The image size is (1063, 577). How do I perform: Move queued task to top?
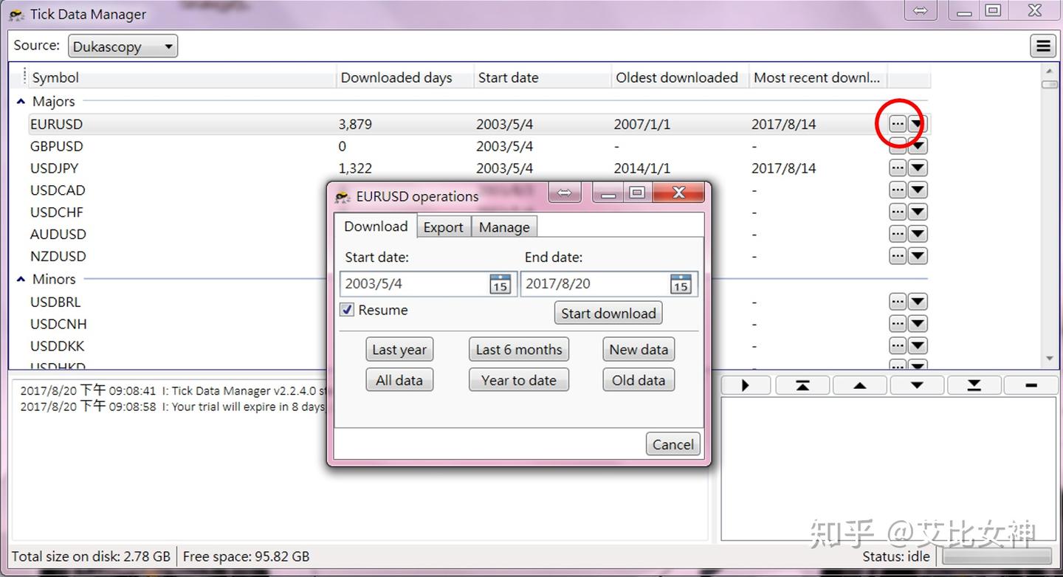pyautogui.click(x=802, y=385)
